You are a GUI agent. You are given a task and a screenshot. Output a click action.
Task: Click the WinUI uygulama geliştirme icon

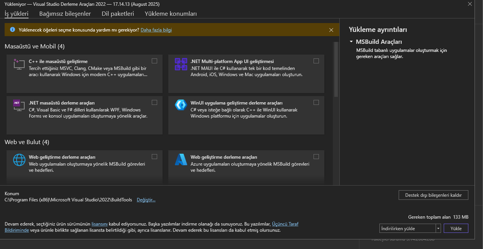coord(181,105)
